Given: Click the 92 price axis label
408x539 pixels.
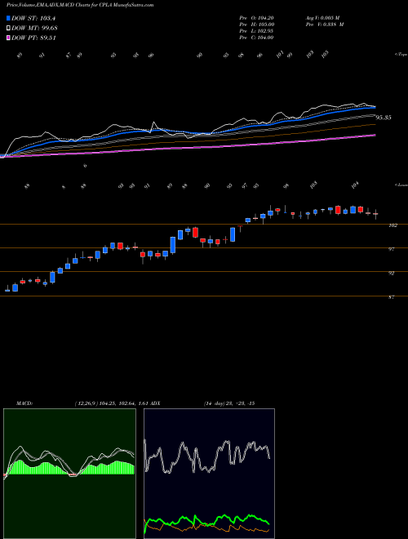Looking at the screenshot, I should (391, 274).
